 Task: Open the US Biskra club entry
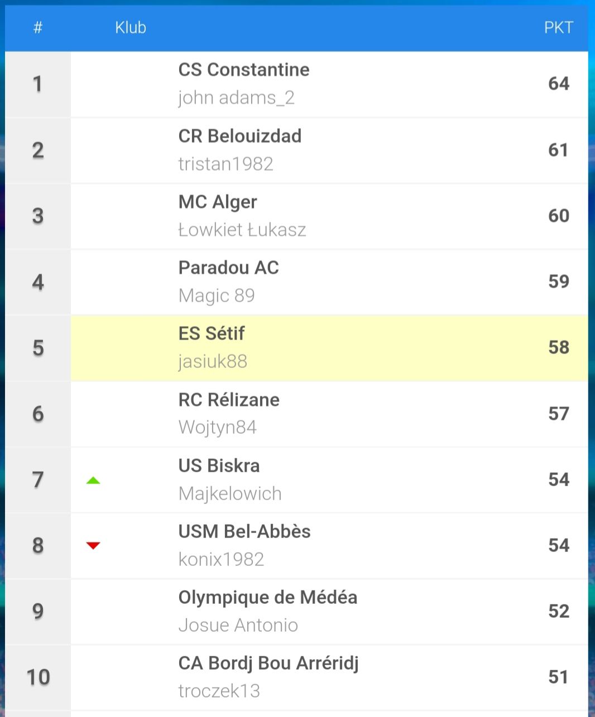(219, 466)
